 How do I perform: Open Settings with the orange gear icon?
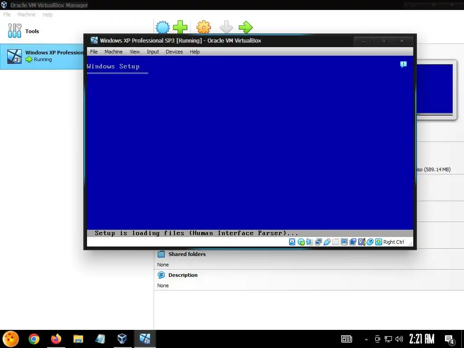(x=203, y=27)
